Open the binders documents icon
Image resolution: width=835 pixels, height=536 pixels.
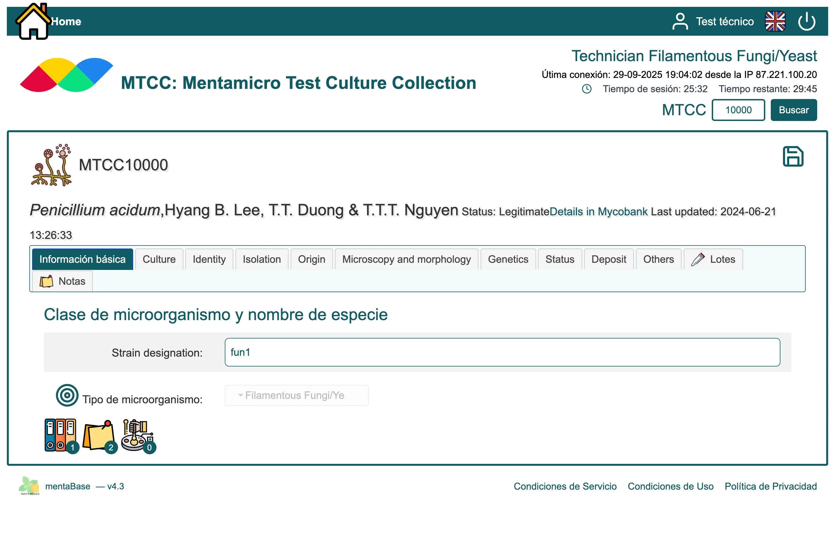60,435
